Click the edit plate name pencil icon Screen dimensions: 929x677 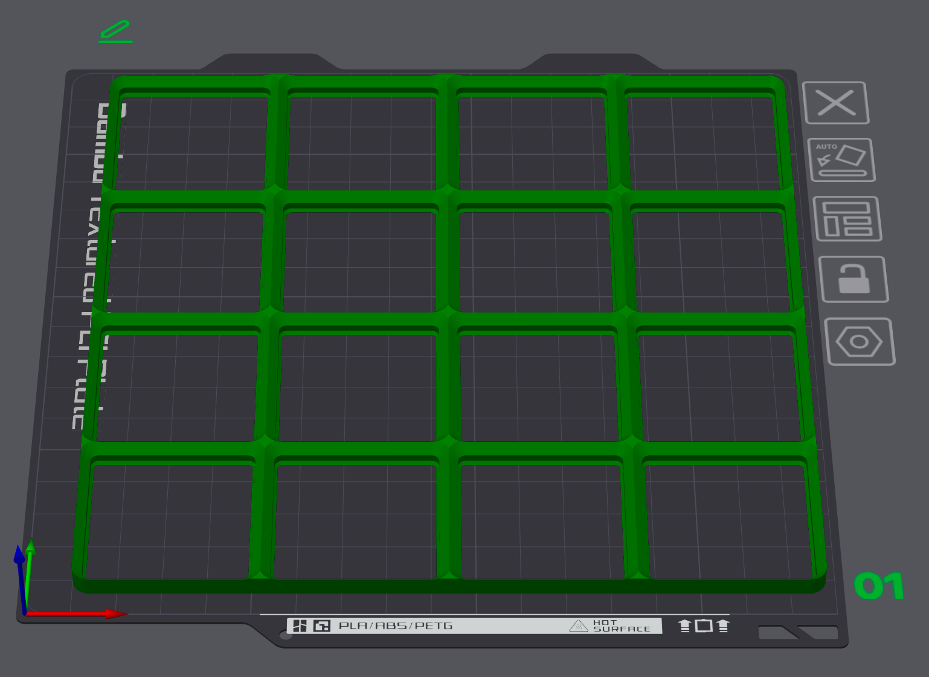(116, 31)
